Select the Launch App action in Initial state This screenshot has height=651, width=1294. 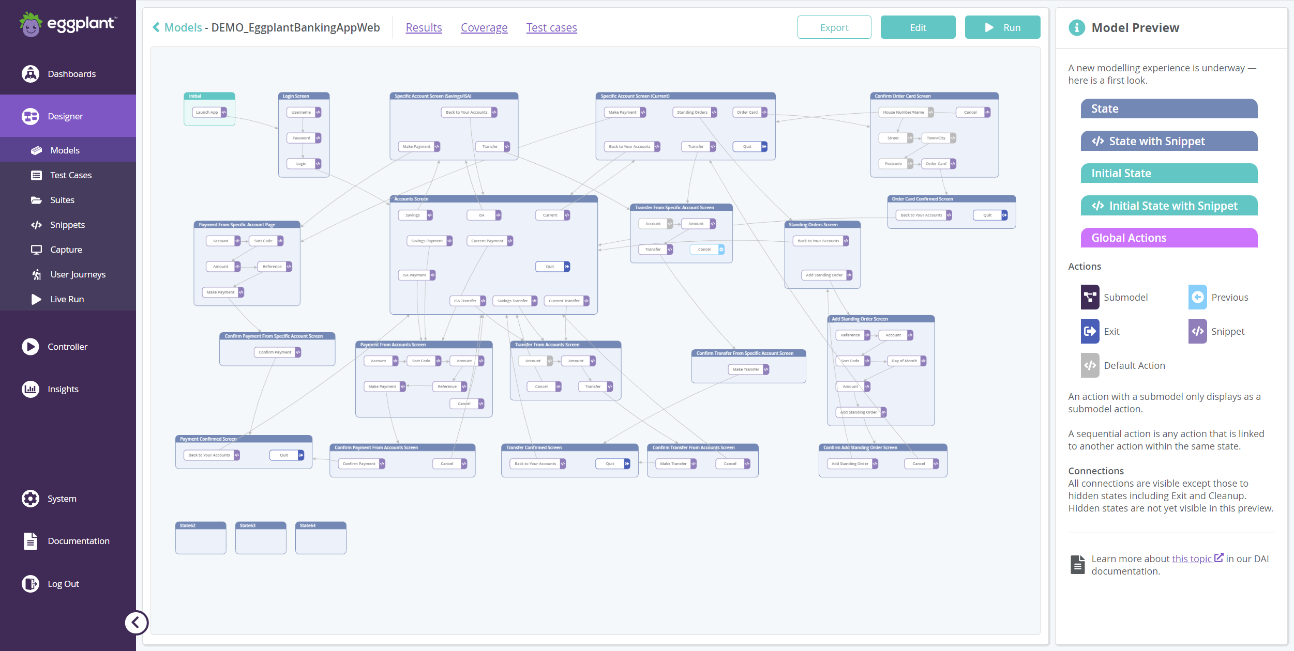click(209, 112)
